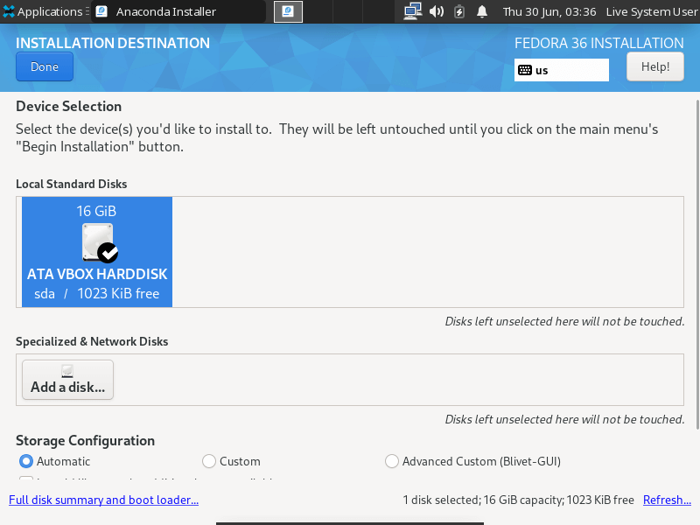Enable Advanced Custom (Blivet-GUI) partitioning

click(392, 461)
